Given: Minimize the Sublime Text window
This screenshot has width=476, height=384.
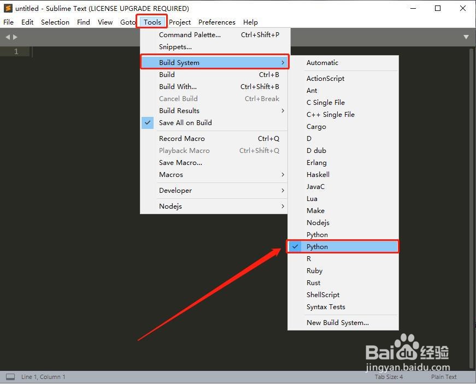Looking at the screenshot, I should click(413, 8).
